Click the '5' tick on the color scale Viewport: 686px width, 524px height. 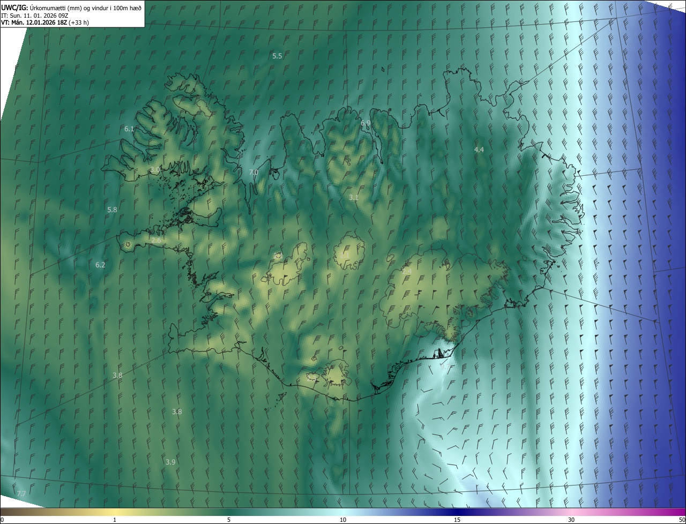click(x=229, y=520)
